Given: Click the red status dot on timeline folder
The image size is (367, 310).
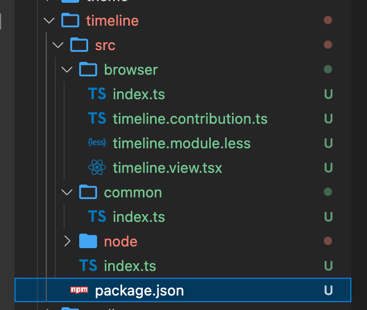Looking at the screenshot, I should coord(328,20).
